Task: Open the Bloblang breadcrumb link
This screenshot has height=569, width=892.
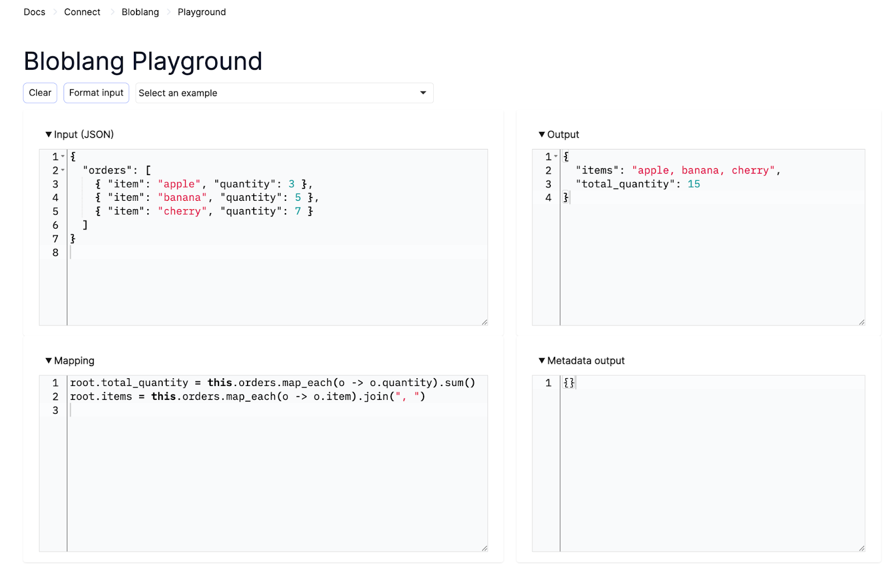Action: point(140,12)
